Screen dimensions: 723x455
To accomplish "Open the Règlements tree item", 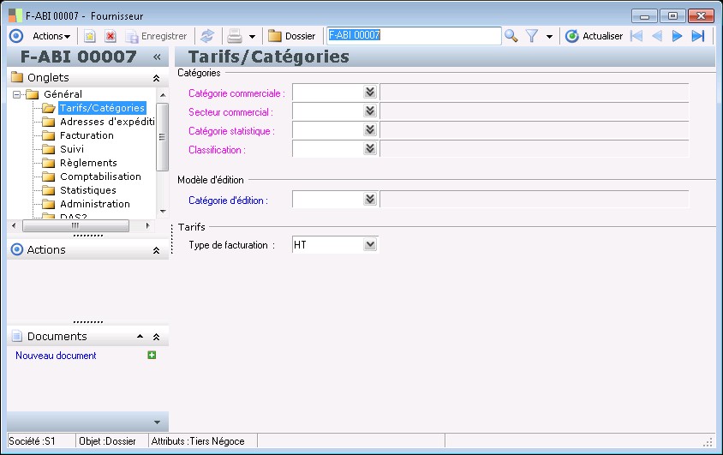I will coord(88,163).
